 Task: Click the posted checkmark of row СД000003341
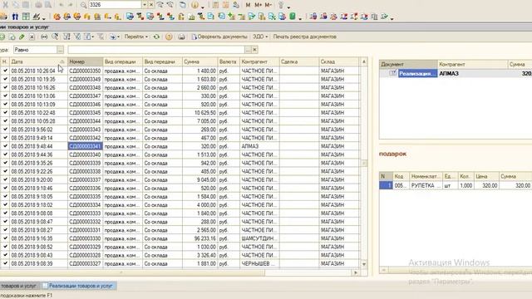[x=5, y=146]
